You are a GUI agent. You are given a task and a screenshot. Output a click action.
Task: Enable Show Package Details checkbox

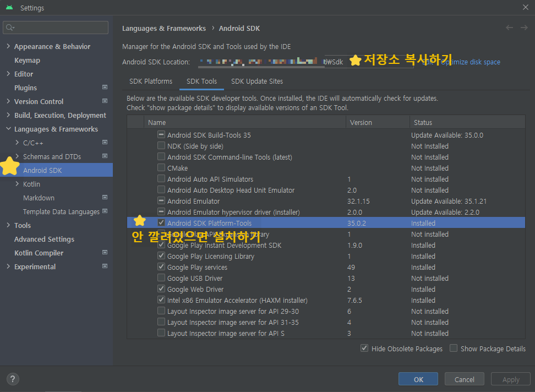pyautogui.click(x=454, y=349)
